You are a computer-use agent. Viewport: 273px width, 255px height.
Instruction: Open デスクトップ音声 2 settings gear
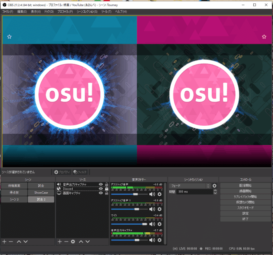(160, 209)
